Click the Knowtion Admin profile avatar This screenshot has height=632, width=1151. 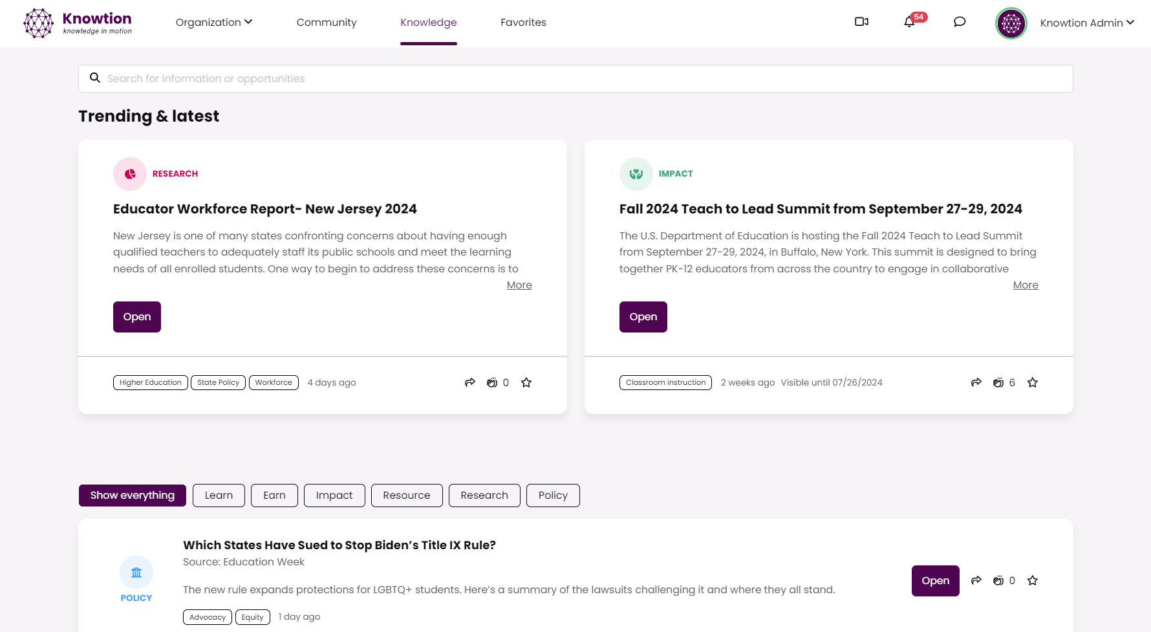click(x=1011, y=23)
